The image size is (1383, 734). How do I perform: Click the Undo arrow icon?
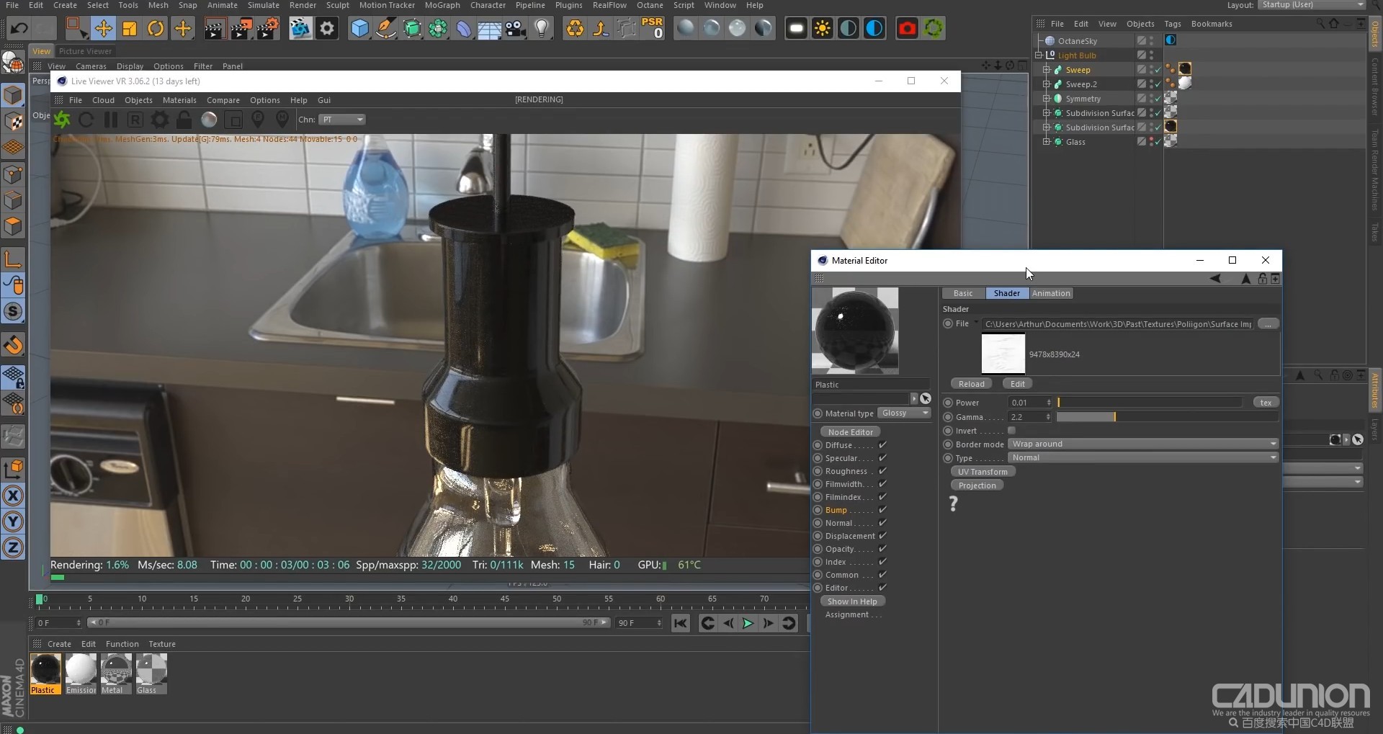[x=19, y=28]
